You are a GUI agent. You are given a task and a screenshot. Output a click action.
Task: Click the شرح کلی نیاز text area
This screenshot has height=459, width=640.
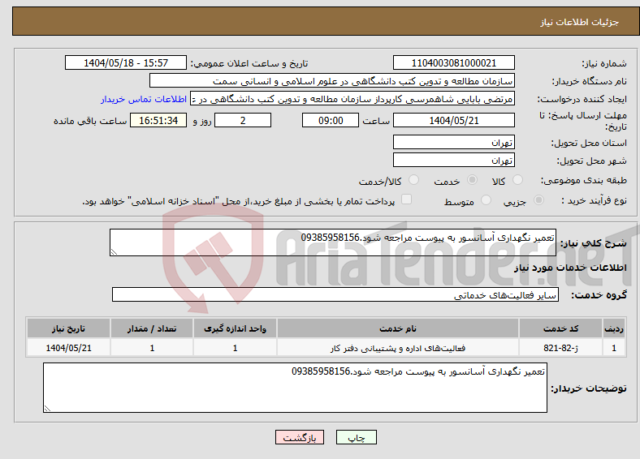pyautogui.click(x=333, y=242)
